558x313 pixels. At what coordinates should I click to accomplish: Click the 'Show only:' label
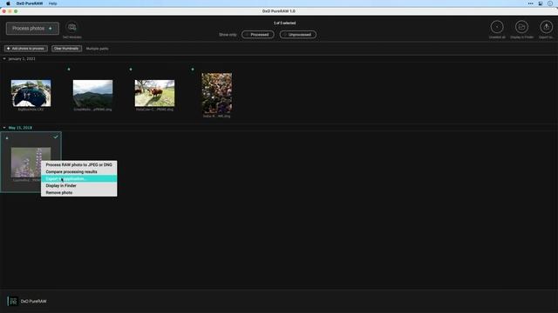click(228, 35)
